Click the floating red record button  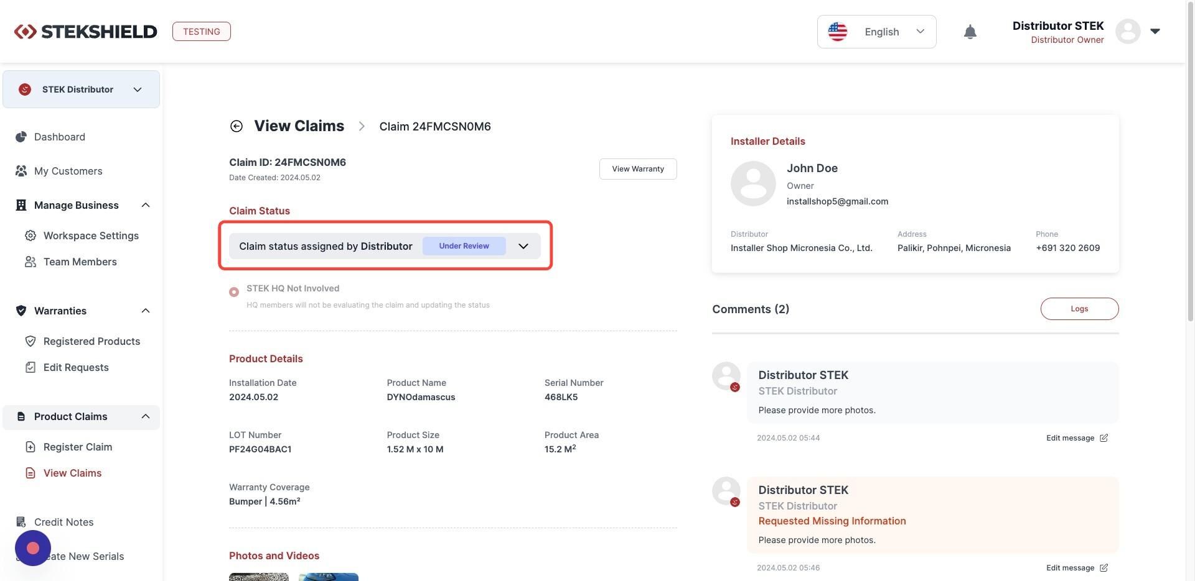pyautogui.click(x=33, y=548)
